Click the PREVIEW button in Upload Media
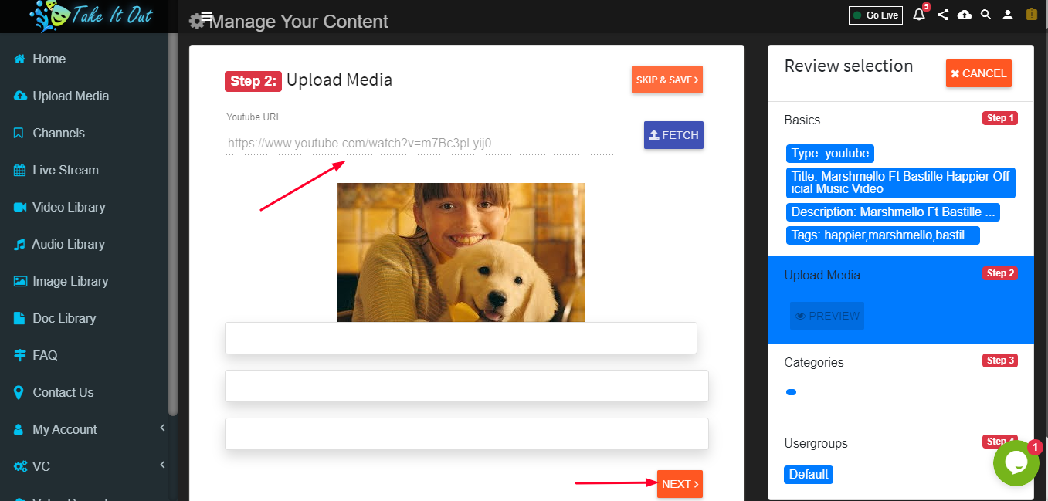 [x=827, y=316]
